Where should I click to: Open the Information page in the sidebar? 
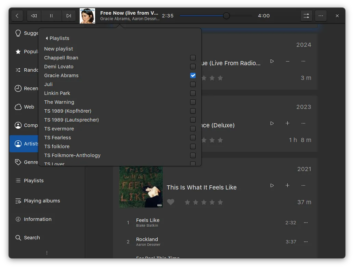pyautogui.click(x=38, y=219)
